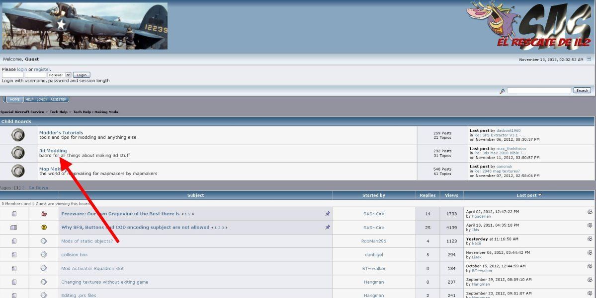The height and width of the screenshot is (298, 596).
Task: Click the Modder's Tutorials board icon
Action: point(18,135)
